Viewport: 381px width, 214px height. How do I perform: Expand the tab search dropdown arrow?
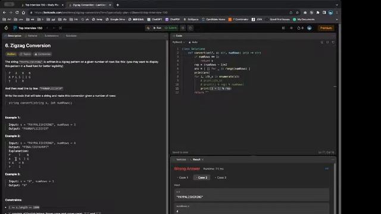337,5
